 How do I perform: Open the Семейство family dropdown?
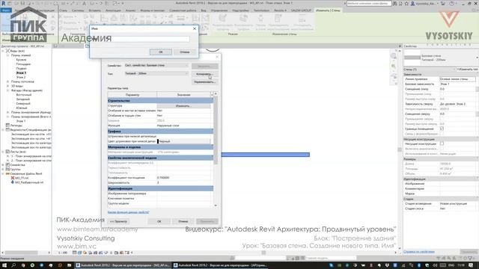156,66
